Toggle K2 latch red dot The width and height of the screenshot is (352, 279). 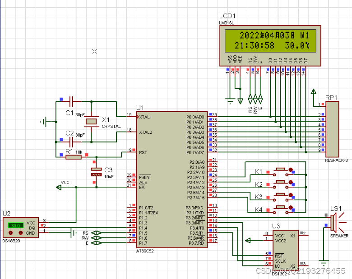(291, 182)
